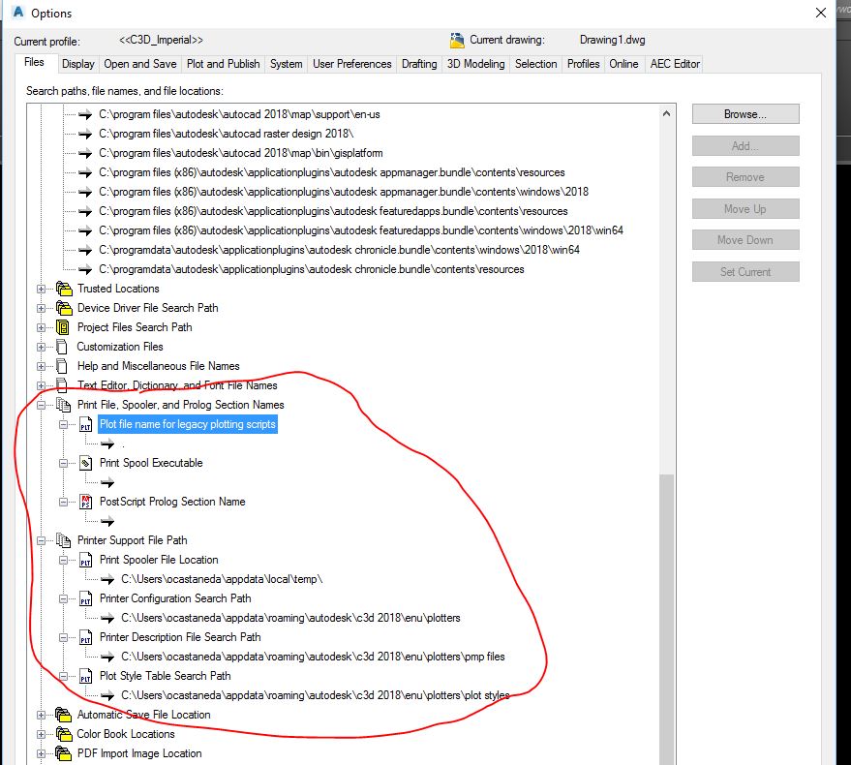Collapse the Plot Style Table Search Path node
851x765 pixels.
(x=64, y=676)
